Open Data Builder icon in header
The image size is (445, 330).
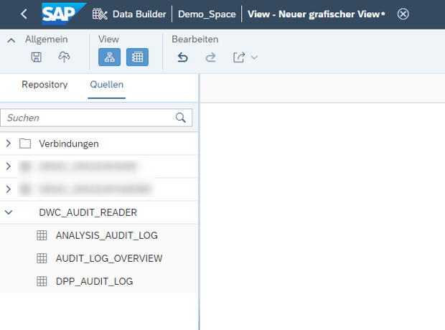coord(100,14)
